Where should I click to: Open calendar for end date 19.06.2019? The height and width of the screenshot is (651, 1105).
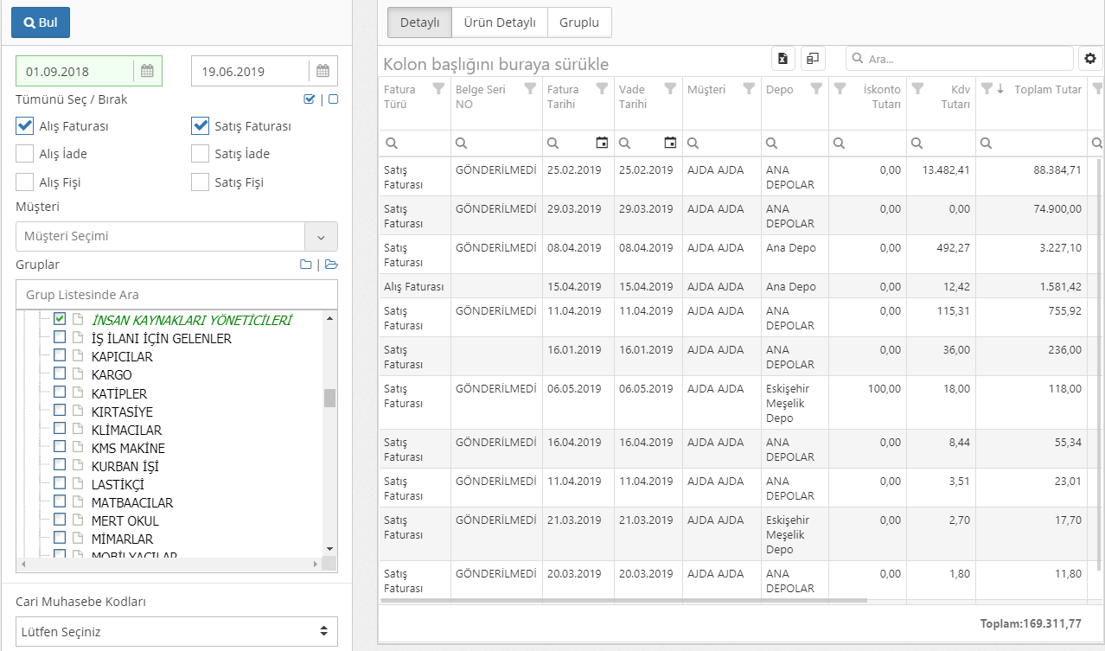pyautogui.click(x=323, y=71)
